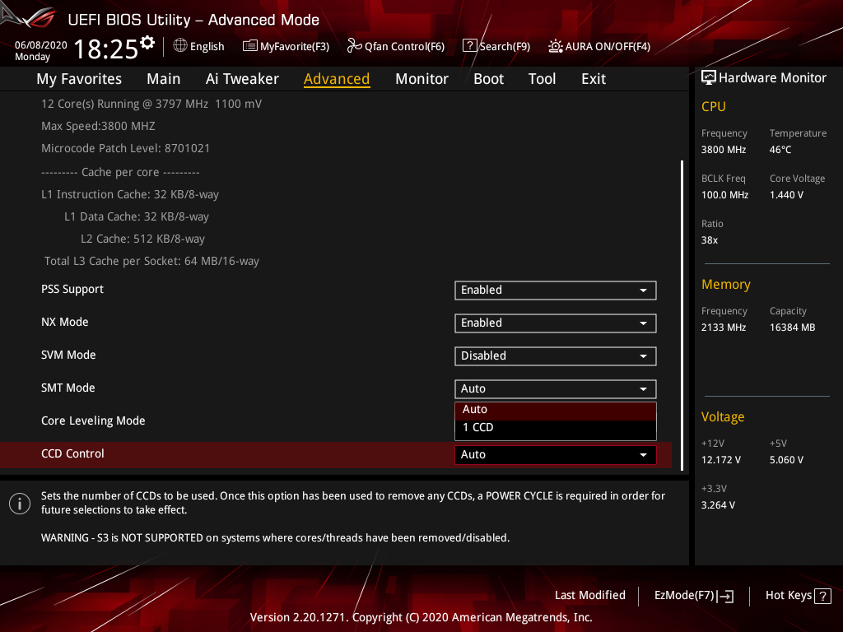Click Max Speed:3800 MHZ text
The height and width of the screenshot is (632, 843).
click(98, 126)
